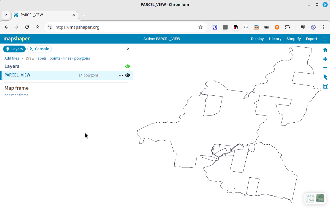View site information icon in address bar
The width and height of the screenshot is (330, 208).
click(x=50, y=27)
